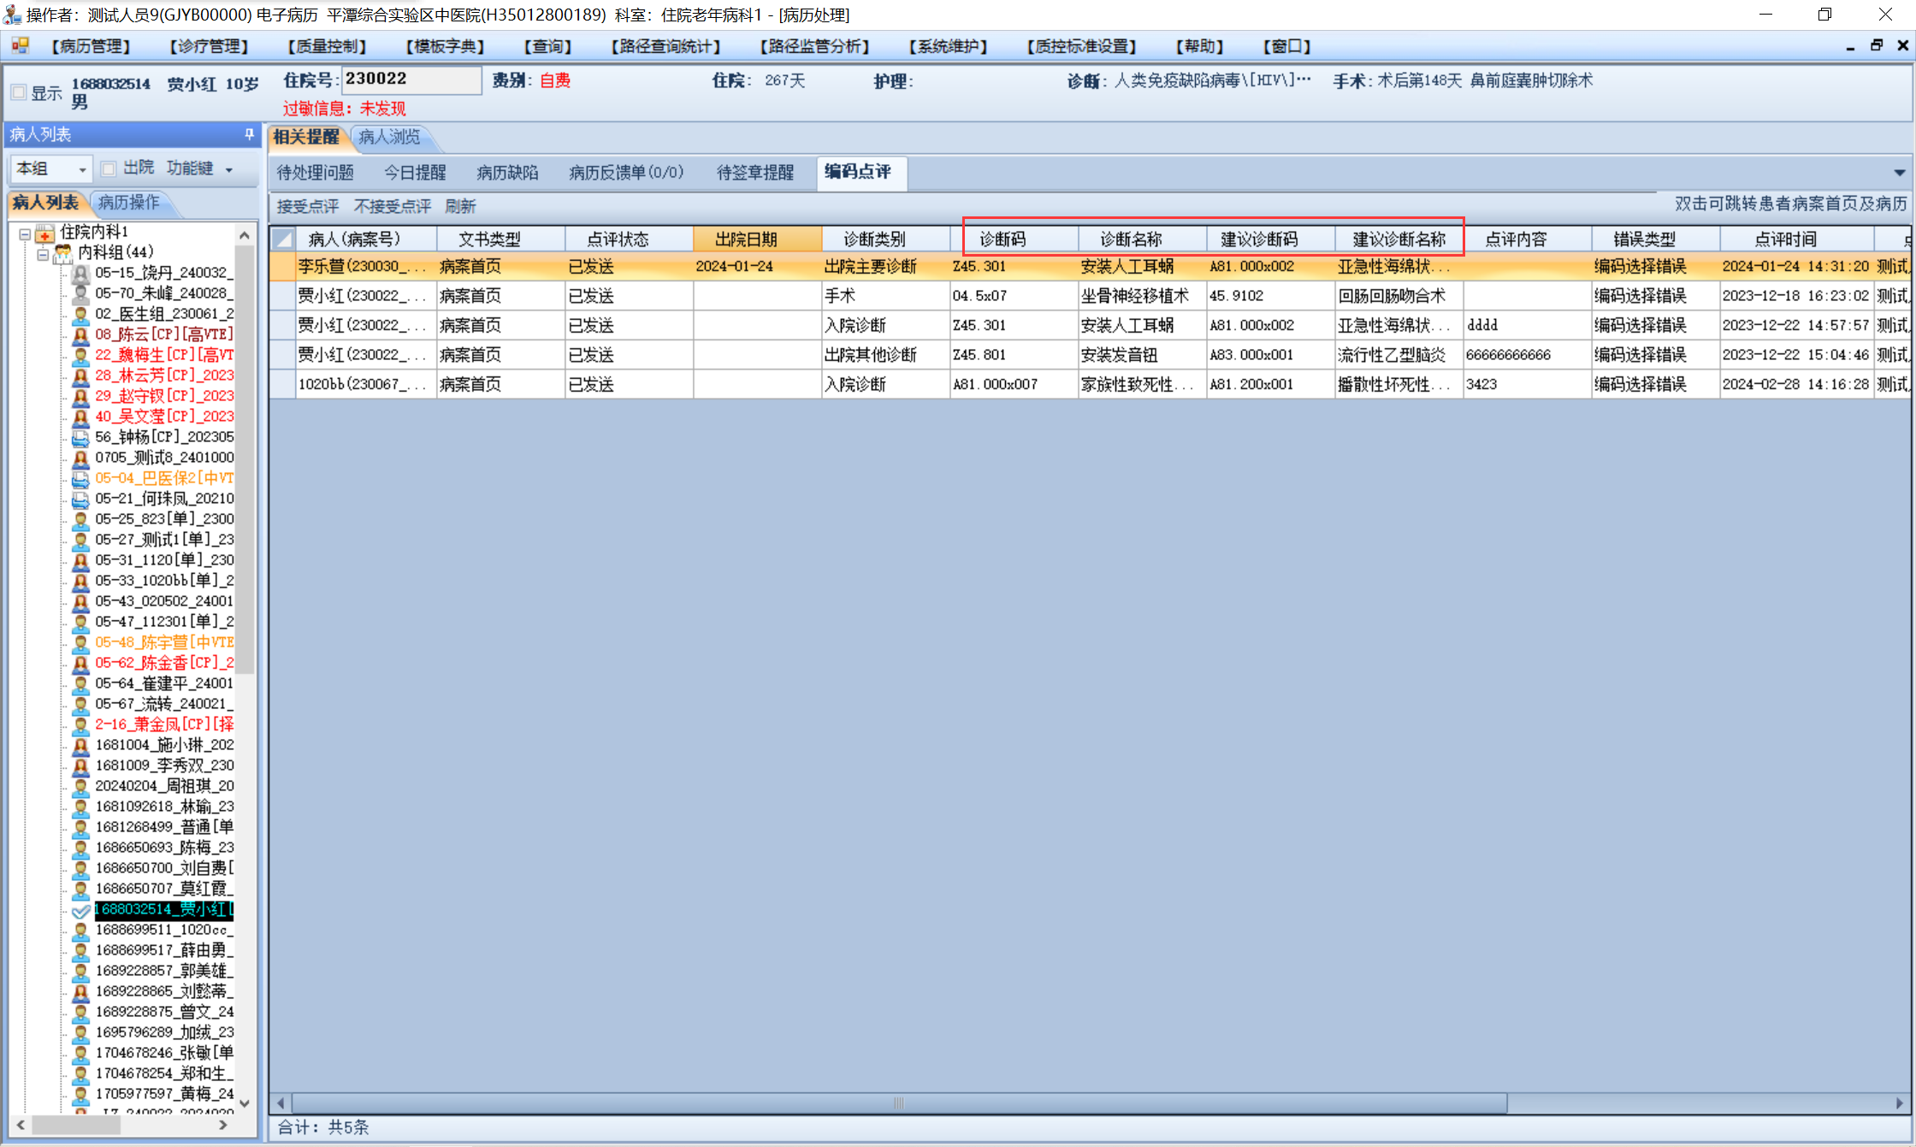The image size is (1916, 1147).
Task: Click checkmark icon beside 1688032514_贾小红
Action: pyautogui.click(x=80, y=910)
